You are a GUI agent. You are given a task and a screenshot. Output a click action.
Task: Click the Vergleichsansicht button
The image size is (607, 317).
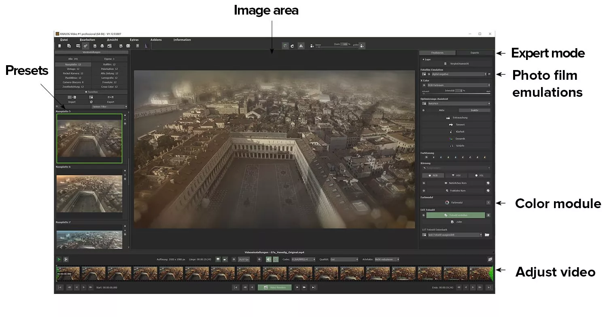click(x=456, y=64)
